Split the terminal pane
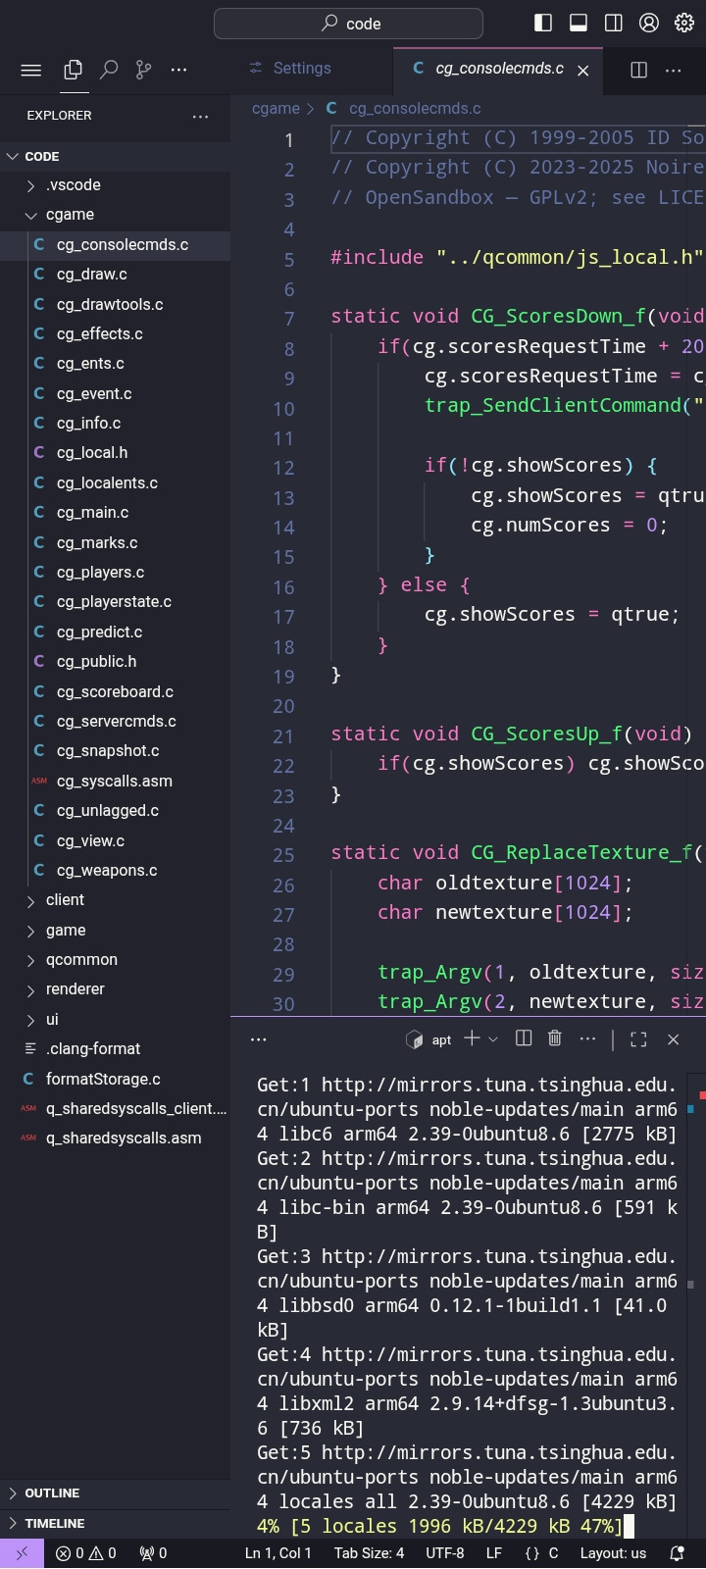The height and width of the screenshot is (1569, 706). pos(524,1038)
